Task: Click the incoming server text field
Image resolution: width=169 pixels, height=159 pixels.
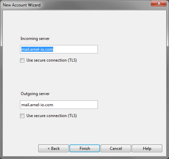Action: [59, 49]
